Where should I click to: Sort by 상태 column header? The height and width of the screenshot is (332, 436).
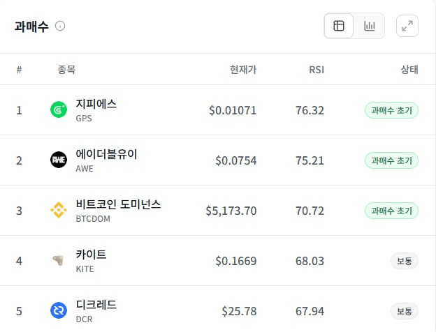point(409,70)
